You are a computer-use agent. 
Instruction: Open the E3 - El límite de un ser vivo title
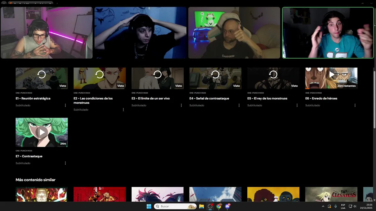[x=150, y=98]
